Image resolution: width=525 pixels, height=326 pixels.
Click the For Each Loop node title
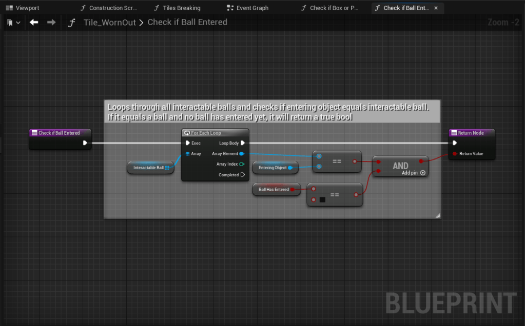(206, 133)
